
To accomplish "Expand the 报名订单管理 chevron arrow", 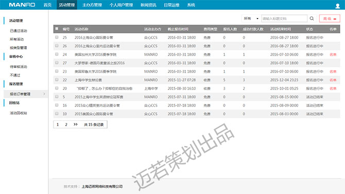I will (x=44, y=94).
